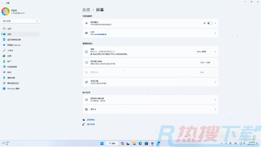
Task: Open Night light settings via its chevron
Action: (x=215, y=23)
